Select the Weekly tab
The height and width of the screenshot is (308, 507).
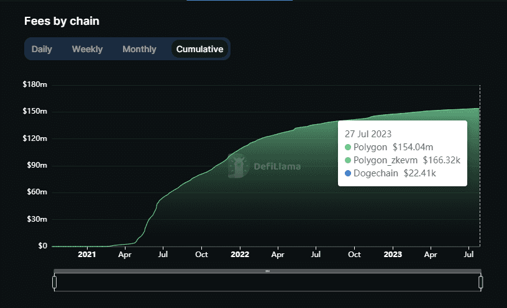pyautogui.click(x=87, y=49)
